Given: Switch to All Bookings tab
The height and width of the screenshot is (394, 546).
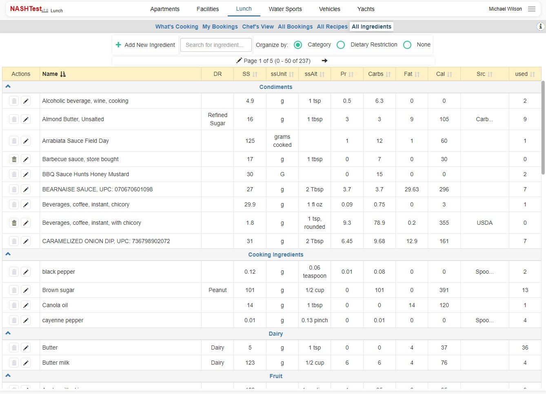Looking at the screenshot, I should [x=295, y=27].
